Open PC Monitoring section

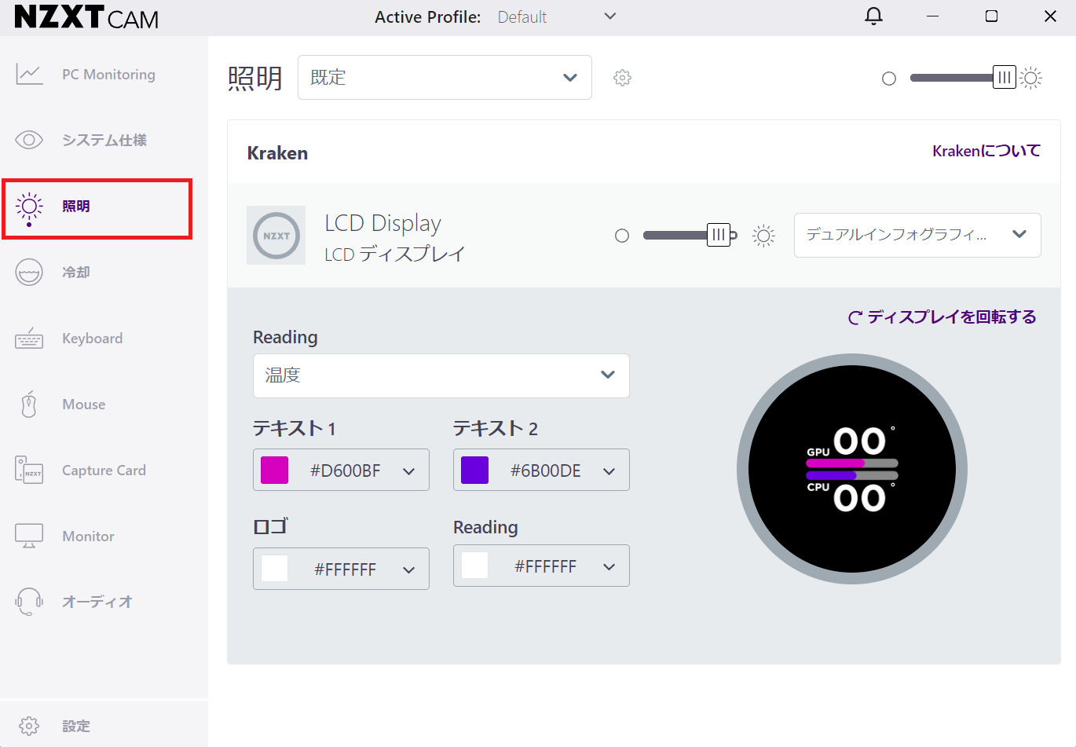(104, 75)
